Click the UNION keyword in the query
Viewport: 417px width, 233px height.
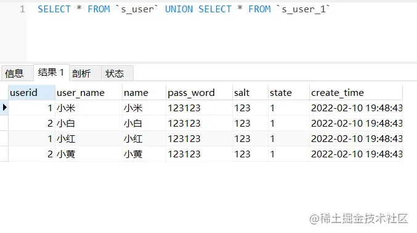click(x=179, y=9)
